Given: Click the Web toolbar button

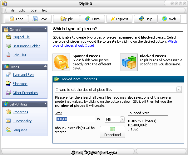Looking at the screenshot, I should (x=169, y=19).
